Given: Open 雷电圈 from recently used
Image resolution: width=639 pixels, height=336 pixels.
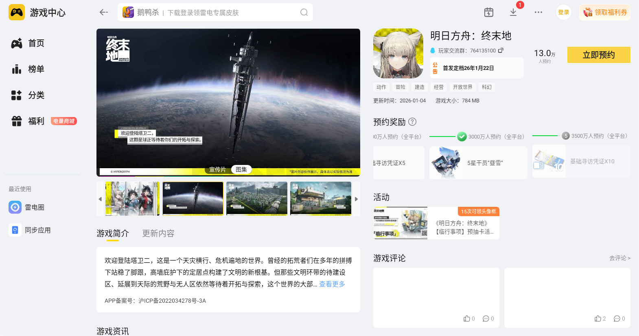Looking at the screenshot, I should pyautogui.click(x=27, y=207).
